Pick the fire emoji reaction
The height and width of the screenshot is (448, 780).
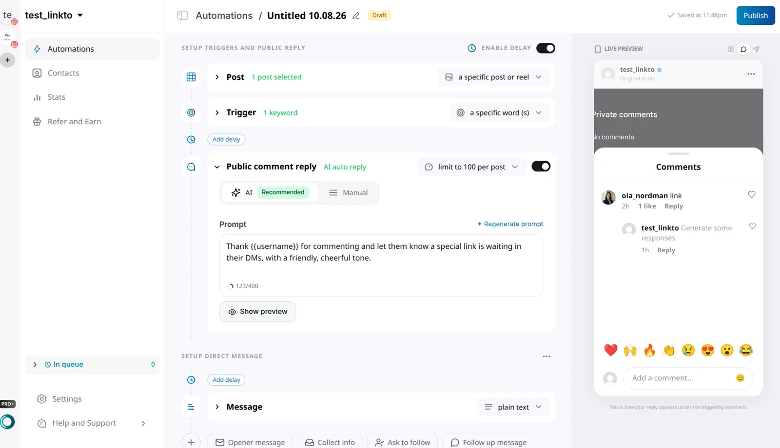click(x=649, y=350)
